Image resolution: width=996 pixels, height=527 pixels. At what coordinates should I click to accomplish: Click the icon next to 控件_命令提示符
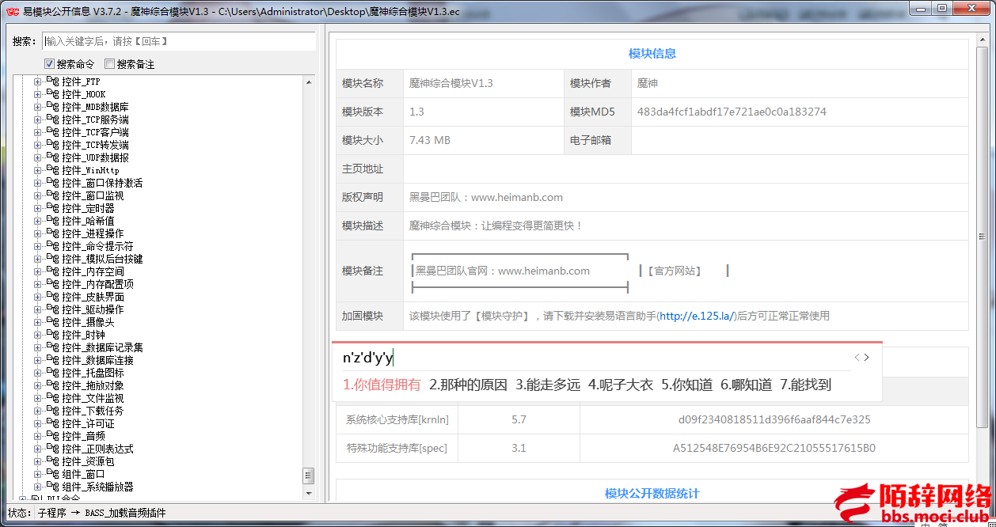point(53,246)
